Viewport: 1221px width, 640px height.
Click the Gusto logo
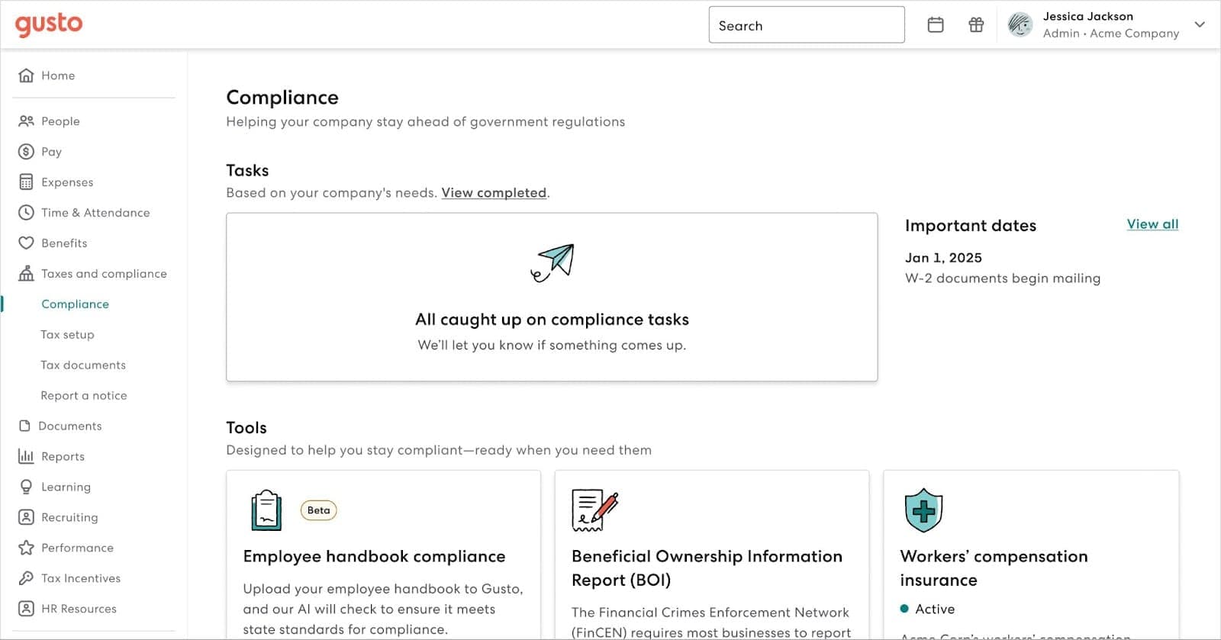click(x=49, y=24)
